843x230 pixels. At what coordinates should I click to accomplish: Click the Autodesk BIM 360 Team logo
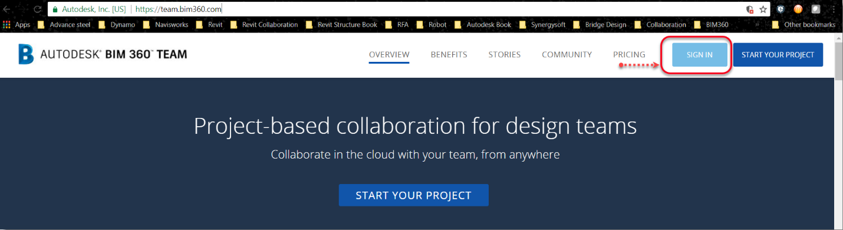point(103,55)
